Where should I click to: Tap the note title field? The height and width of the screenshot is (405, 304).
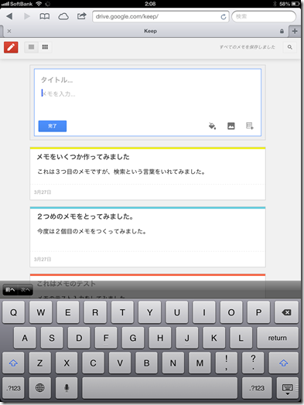tap(147, 80)
